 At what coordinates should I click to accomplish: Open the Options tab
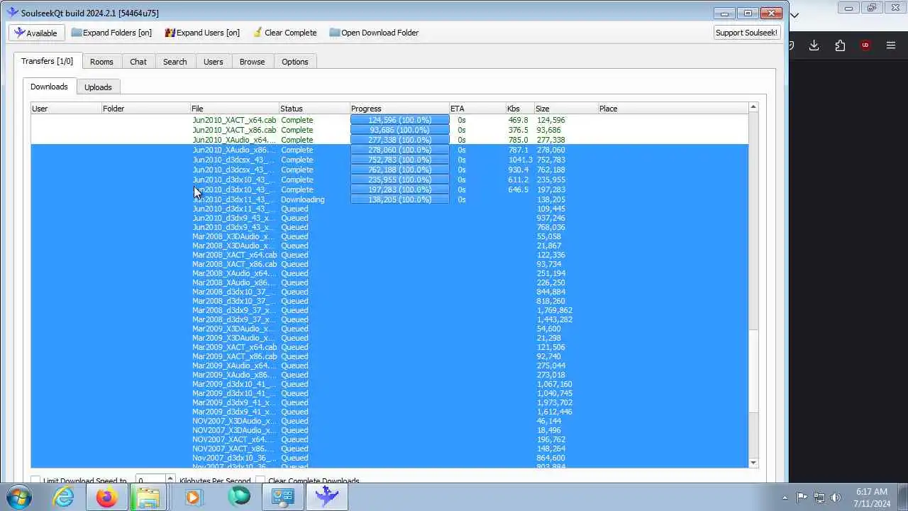pos(295,62)
